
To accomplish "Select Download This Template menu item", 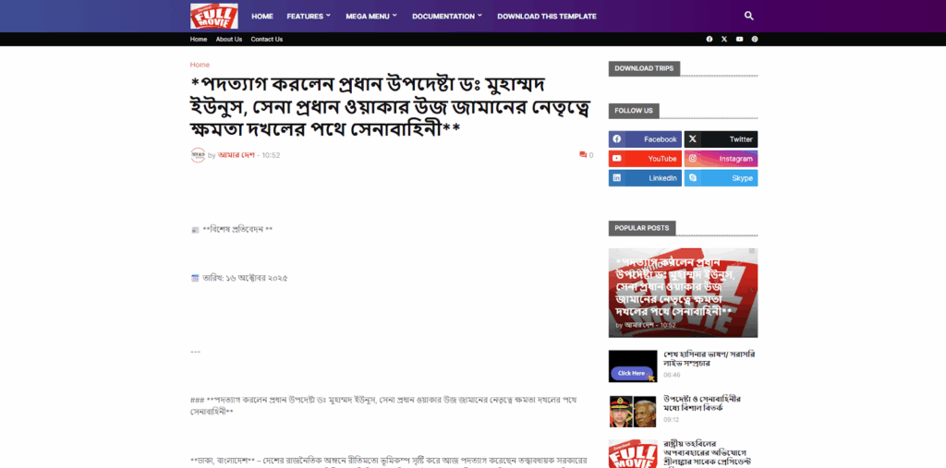I will click(547, 16).
